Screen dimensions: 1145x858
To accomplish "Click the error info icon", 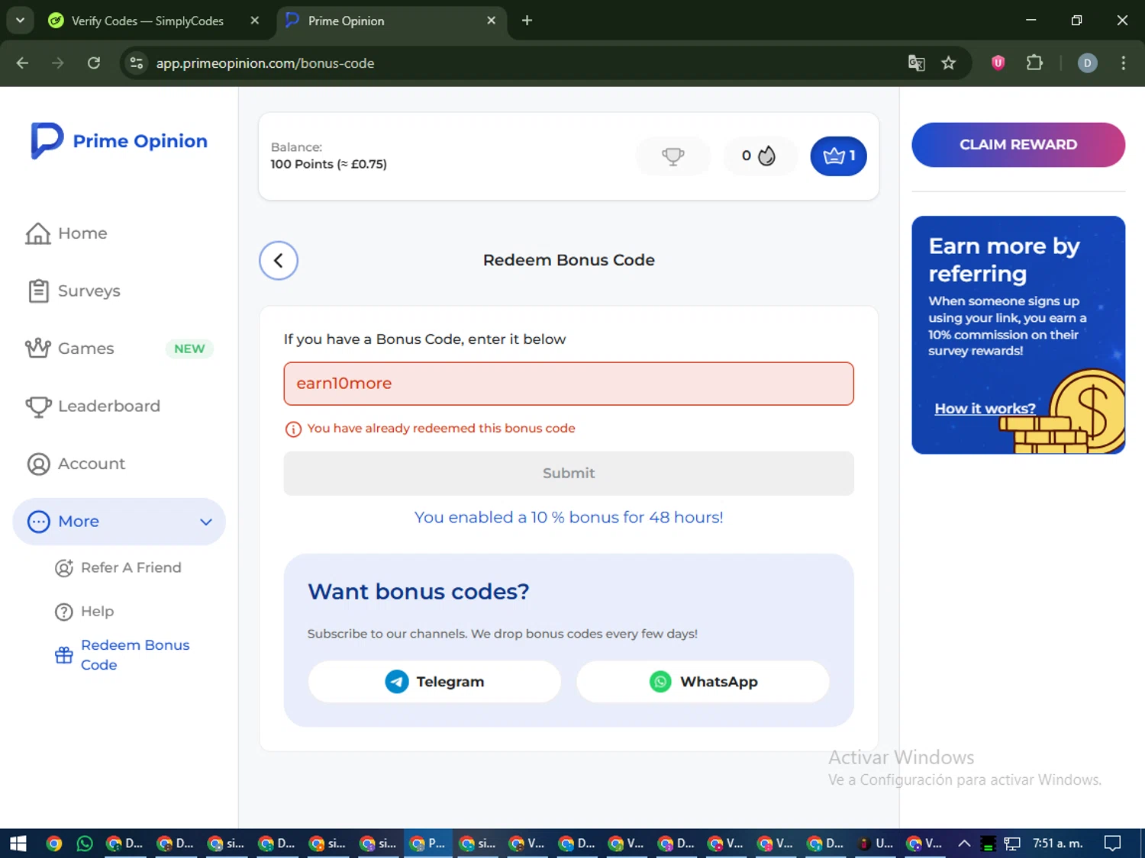I will click(x=293, y=429).
